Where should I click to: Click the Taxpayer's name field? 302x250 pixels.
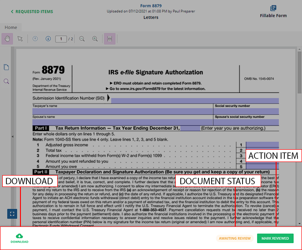pos(123,111)
